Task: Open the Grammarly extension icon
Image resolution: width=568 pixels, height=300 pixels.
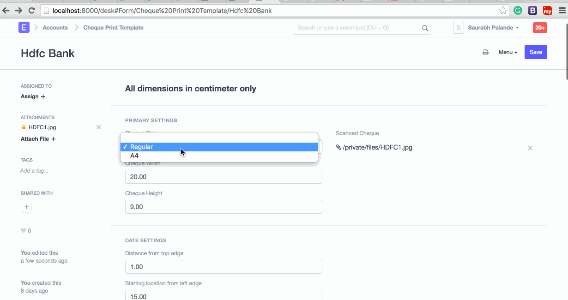Action: 518,10
